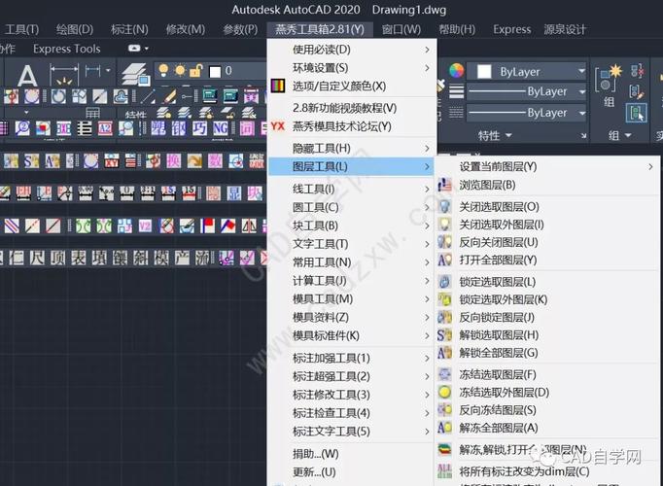Expand the 设置当前图层(Y) submenu arrow
The image size is (663, 486).
coord(650,167)
